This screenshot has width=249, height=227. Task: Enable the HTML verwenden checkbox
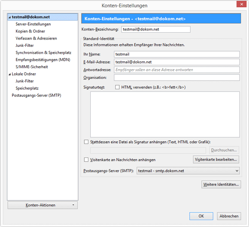click(117, 87)
